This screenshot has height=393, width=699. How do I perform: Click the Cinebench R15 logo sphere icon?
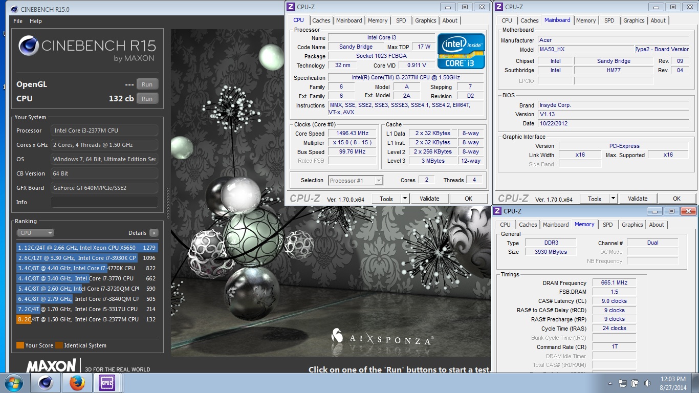point(29,46)
